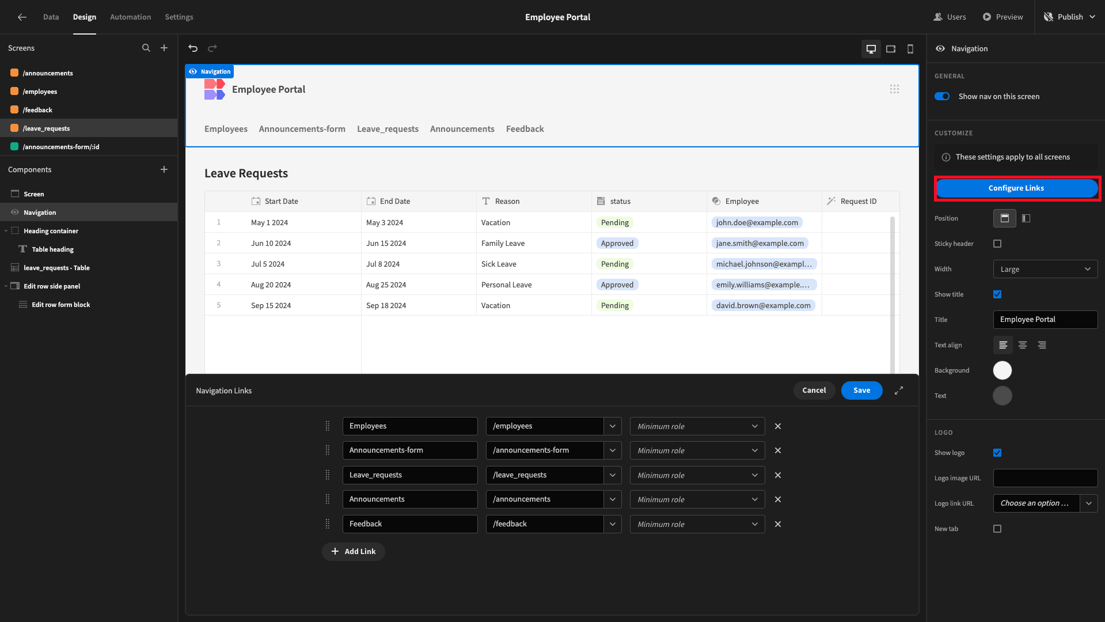Select the /announcements-form/:id screen
The image size is (1105, 622).
pos(89,147)
